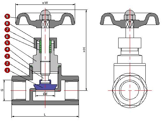Click the red callout number 6
The height and width of the screenshot is (123, 162).
point(7,36)
